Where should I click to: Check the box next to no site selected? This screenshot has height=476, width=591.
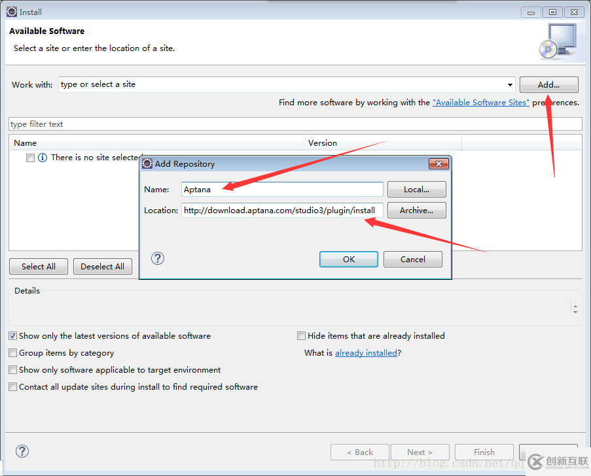click(31, 158)
